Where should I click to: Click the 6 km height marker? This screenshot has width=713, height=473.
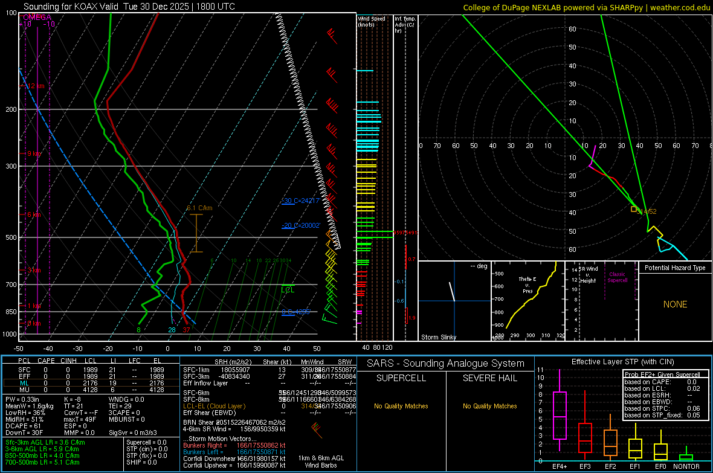[x=33, y=214]
